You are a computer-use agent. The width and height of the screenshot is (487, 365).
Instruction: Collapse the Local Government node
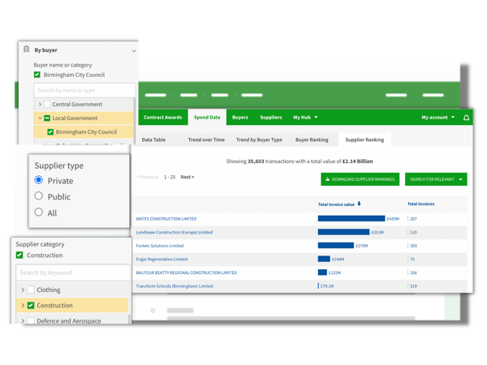[40, 118]
